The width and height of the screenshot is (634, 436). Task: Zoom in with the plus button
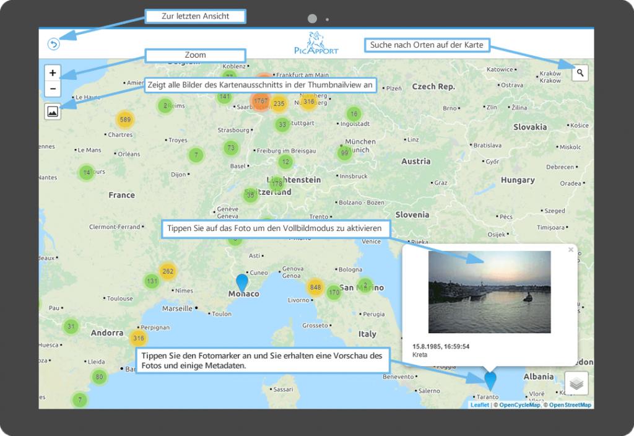click(x=53, y=73)
